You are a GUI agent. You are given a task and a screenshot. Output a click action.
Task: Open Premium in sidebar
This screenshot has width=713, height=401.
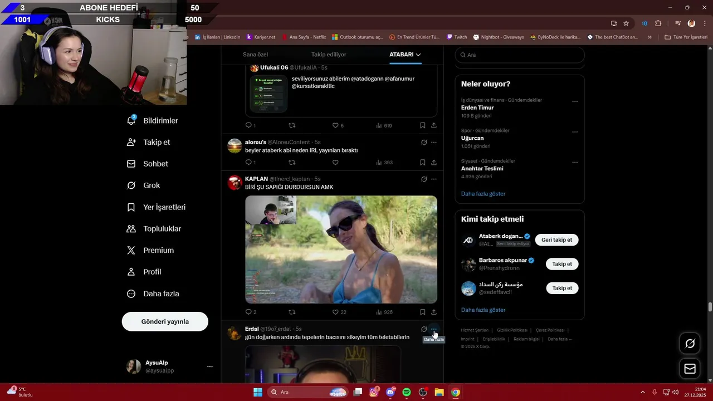150,251
